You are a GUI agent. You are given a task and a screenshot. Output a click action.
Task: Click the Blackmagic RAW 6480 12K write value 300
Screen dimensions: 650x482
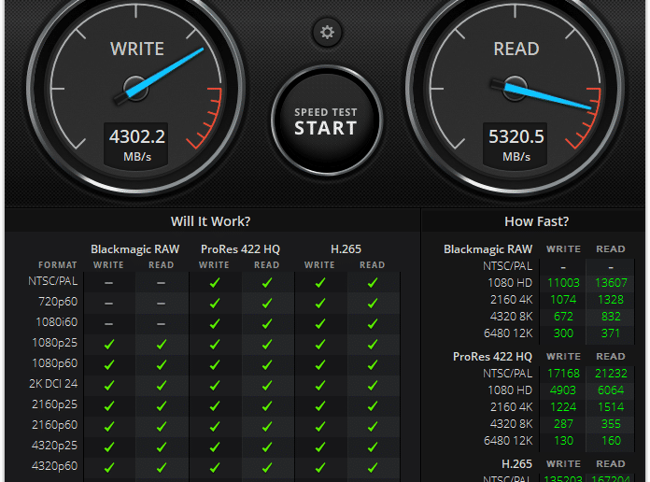(563, 333)
